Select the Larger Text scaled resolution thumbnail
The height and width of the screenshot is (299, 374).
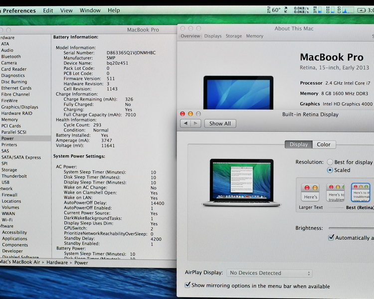point(310,192)
